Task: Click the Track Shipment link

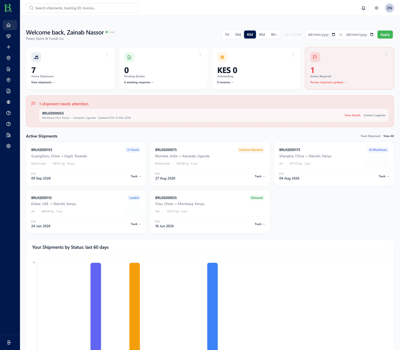Action: click(370, 136)
